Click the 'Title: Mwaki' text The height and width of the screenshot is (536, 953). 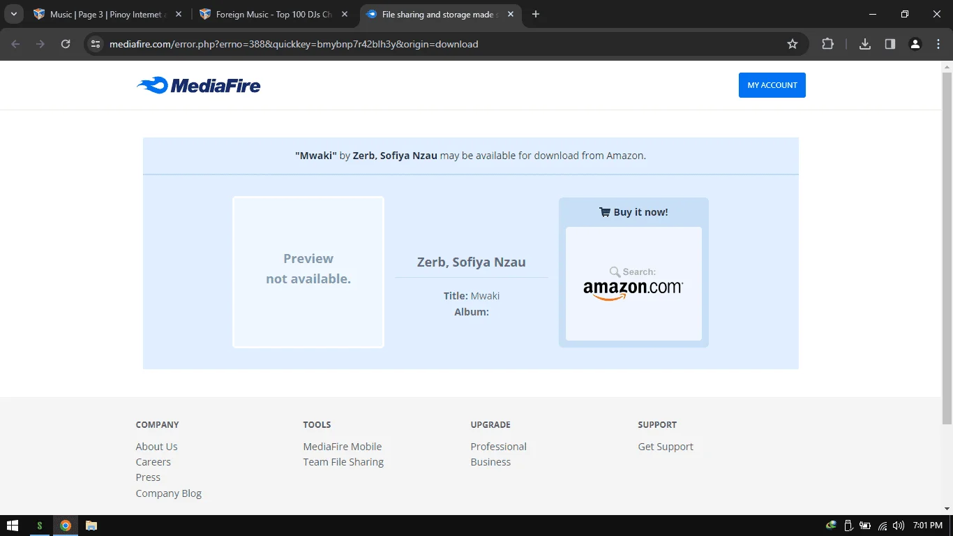(472, 296)
